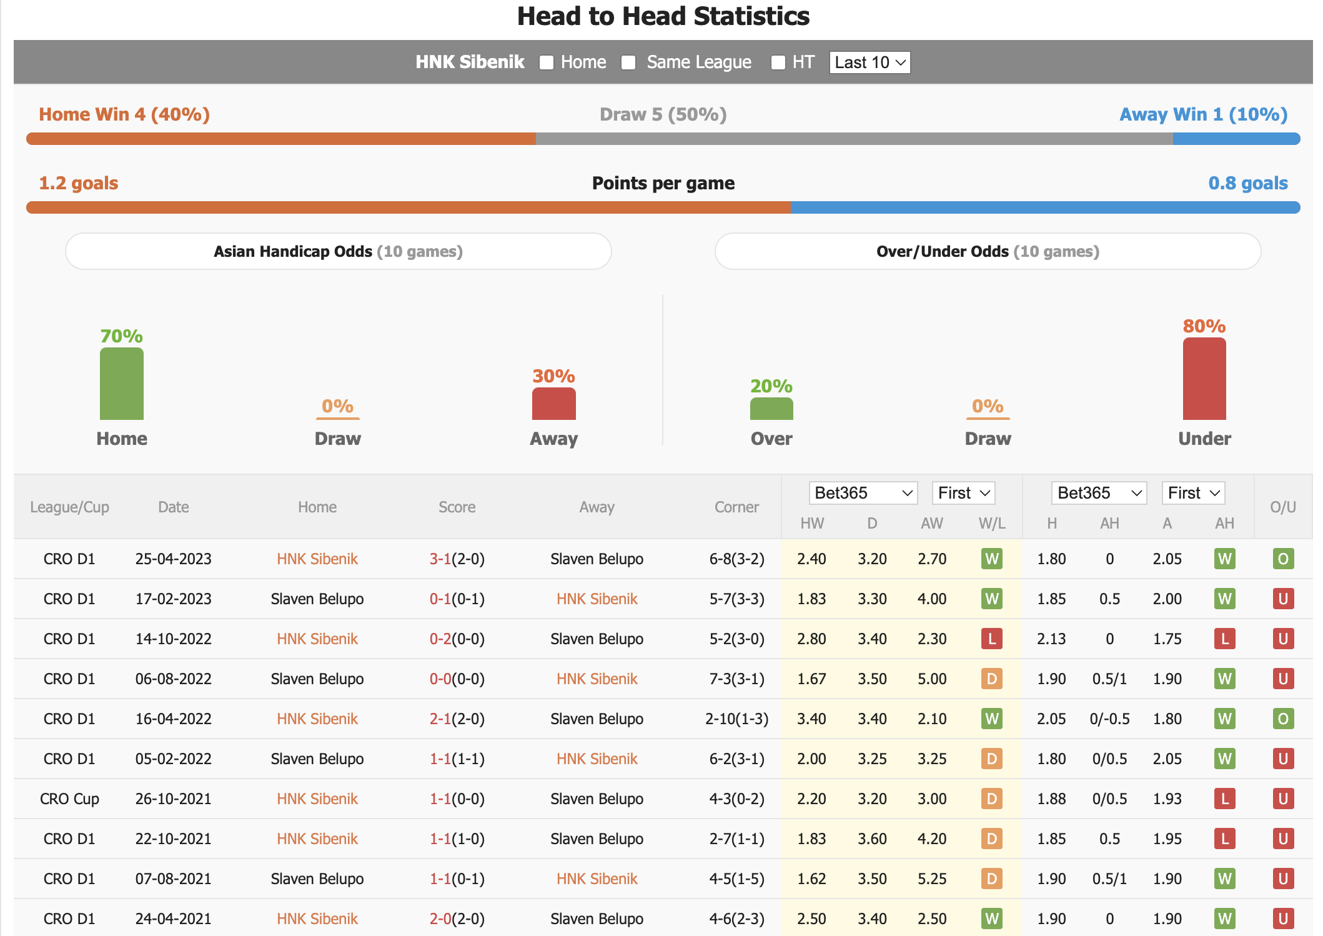Viewport: 1323px width, 936px height.
Task: Click the L handicap icon in 26-10-2021 AH column
Action: 1225,799
